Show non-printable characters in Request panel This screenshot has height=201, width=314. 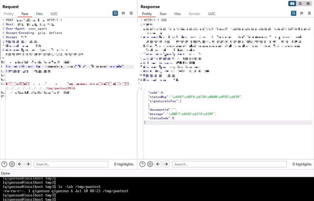123,13
